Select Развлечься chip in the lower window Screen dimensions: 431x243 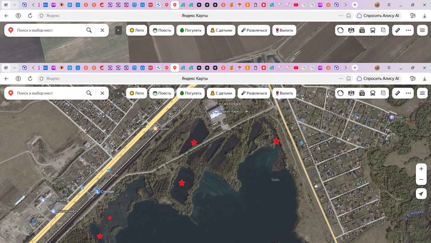254,93
